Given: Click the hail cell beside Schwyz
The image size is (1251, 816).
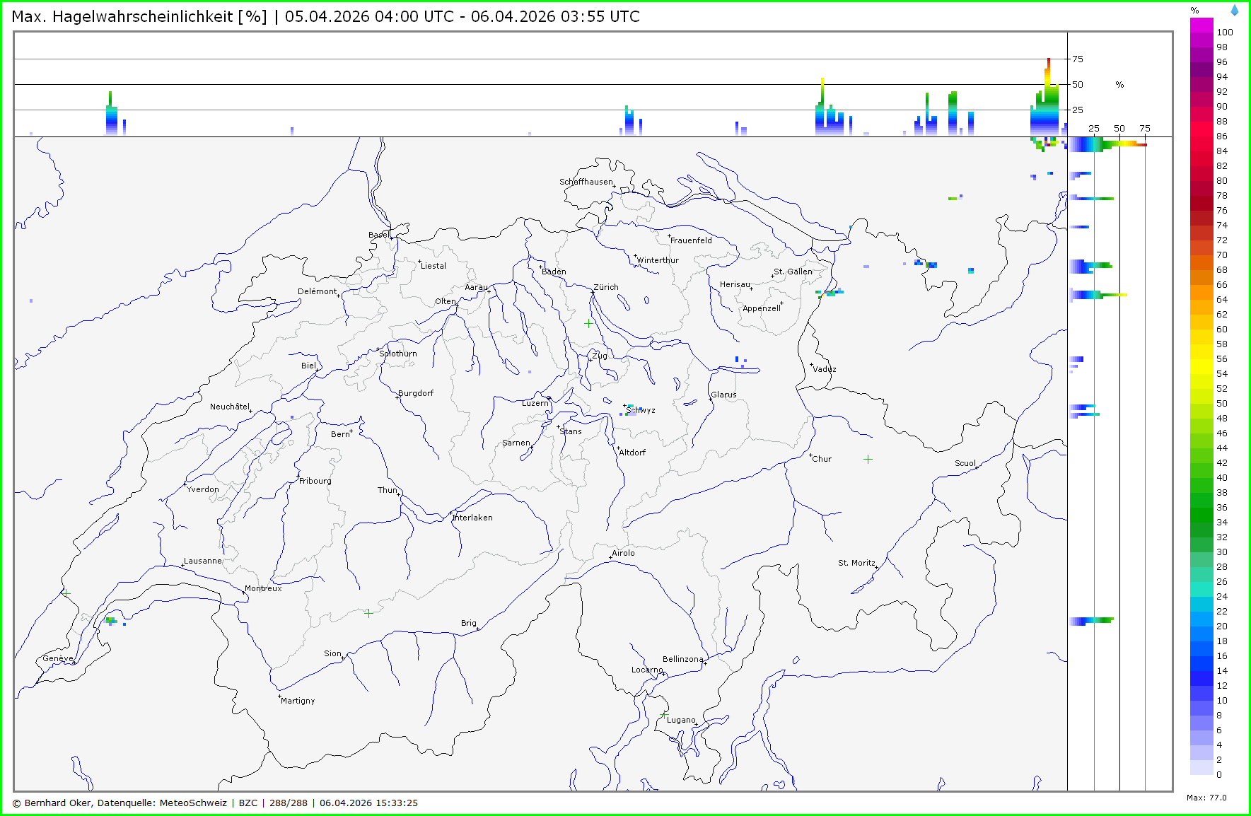Looking at the screenshot, I should click(x=629, y=409).
